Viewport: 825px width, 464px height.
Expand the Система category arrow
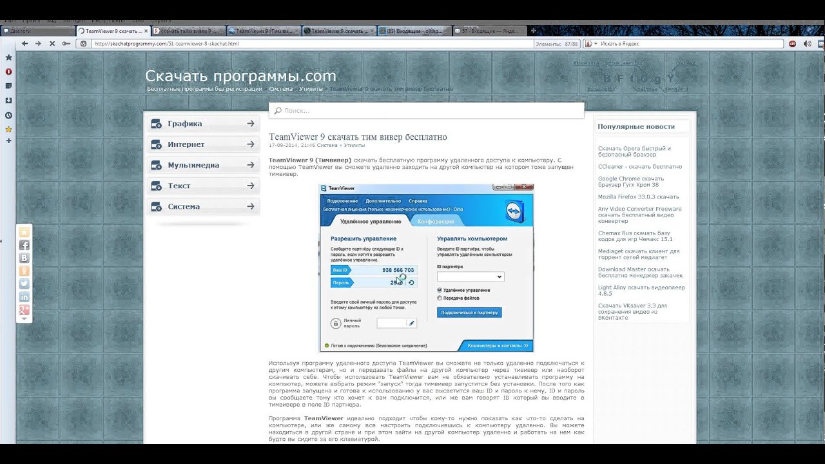click(251, 206)
